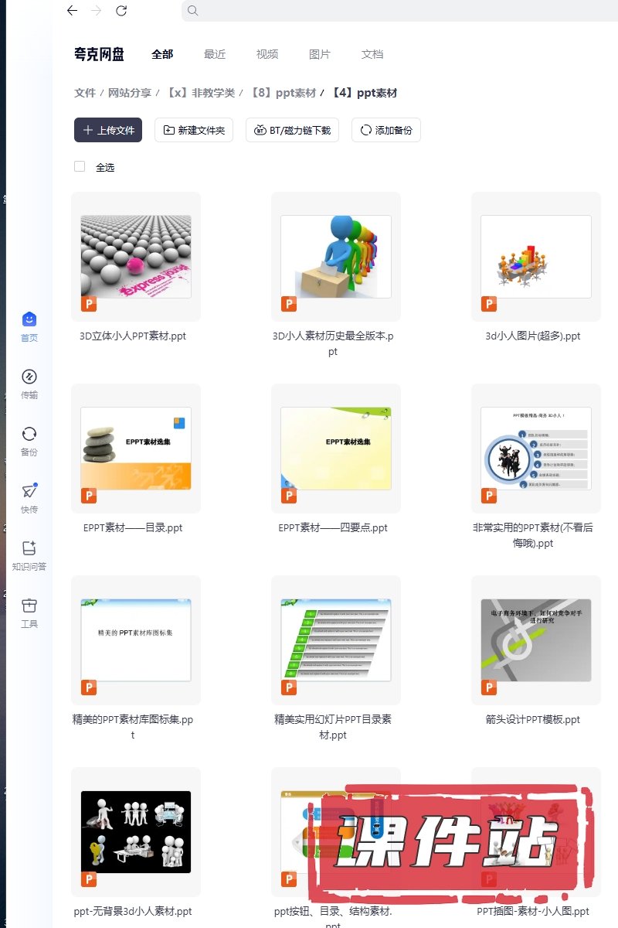Click the 新建文件夹 new folder button
The width and height of the screenshot is (618, 928).
click(194, 131)
